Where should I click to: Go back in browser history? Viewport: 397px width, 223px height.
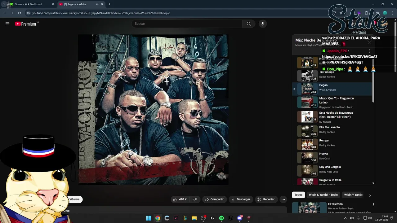point(4,13)
